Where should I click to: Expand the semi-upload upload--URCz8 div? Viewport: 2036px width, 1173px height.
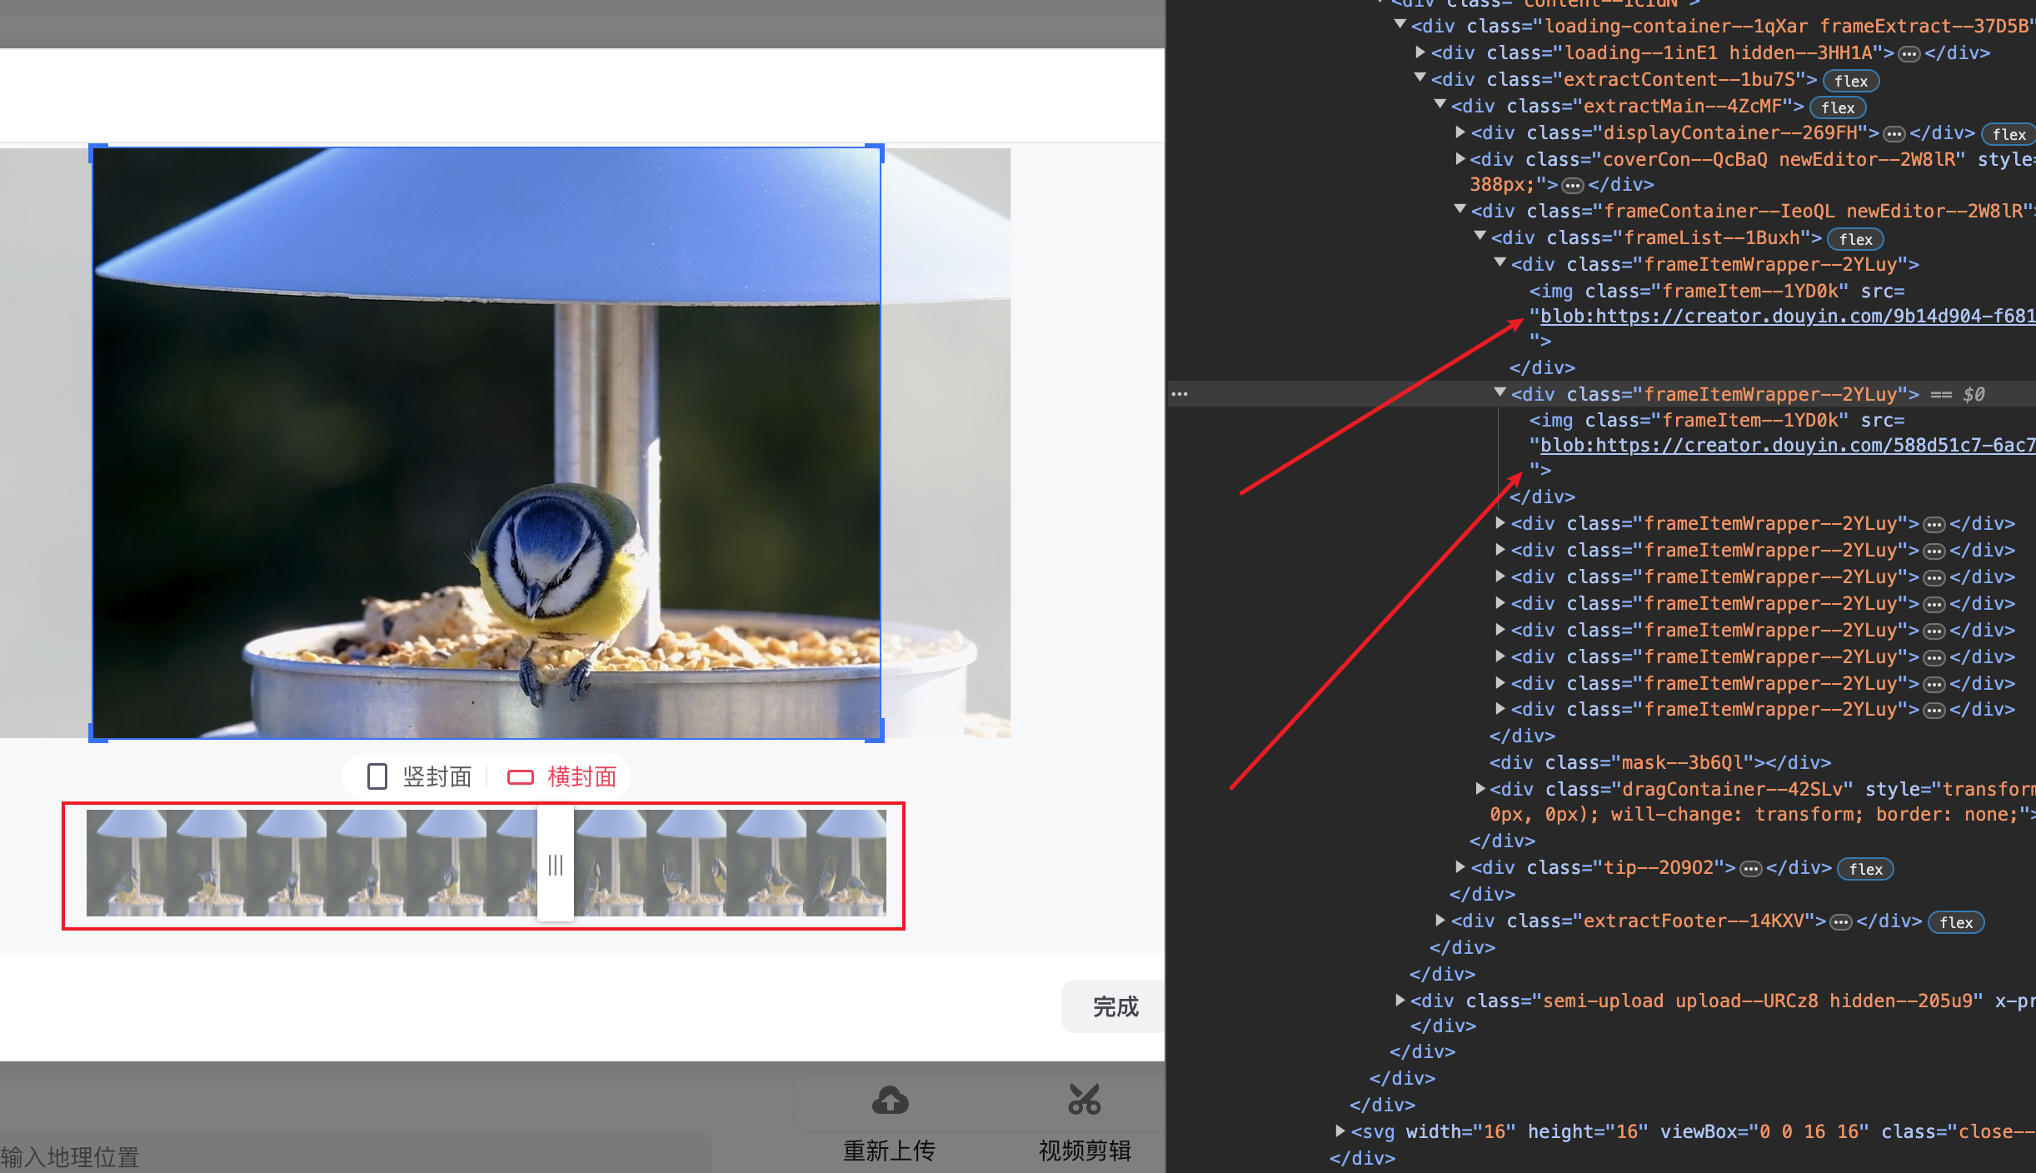[x=1400, y=1001]
